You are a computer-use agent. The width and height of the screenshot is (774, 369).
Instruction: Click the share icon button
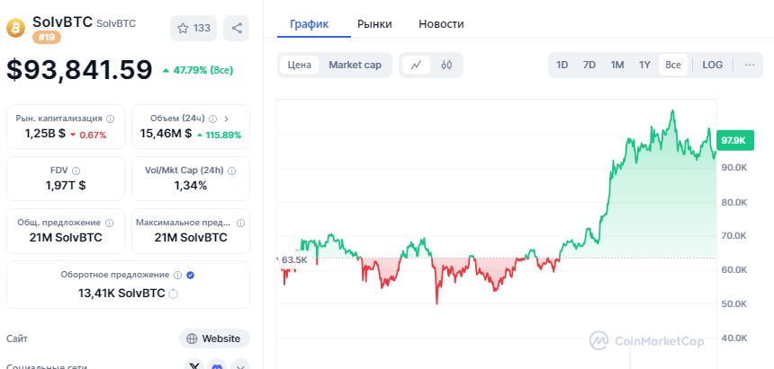(x=237, y=28)
